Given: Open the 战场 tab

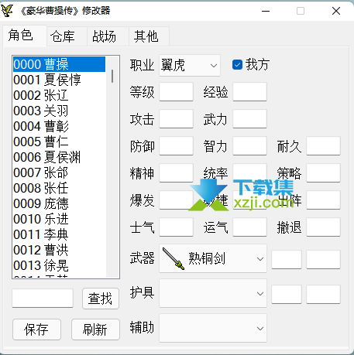Looking at the screenshot, I should click(108, 36).
